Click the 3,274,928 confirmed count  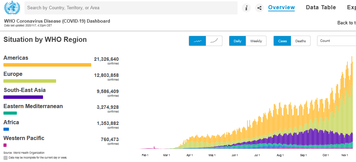pos(108,107)
